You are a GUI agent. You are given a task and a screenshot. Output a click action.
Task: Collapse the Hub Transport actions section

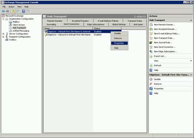(x=191, y=20)
